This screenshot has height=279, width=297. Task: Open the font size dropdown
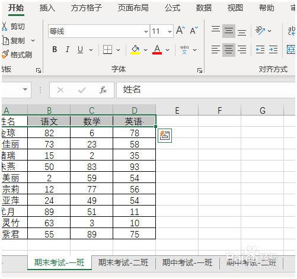click(170, 31)
